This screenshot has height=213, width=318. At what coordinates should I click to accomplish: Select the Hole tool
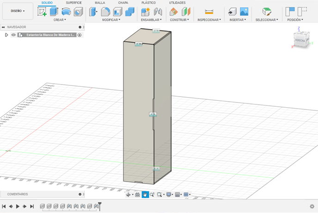pyautogui.click(x=78, y=12)
